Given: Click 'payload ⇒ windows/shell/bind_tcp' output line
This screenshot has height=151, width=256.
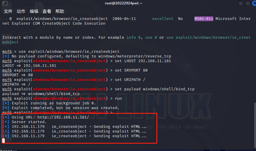Looking at the screenshot, I should [x=41, y=94].
